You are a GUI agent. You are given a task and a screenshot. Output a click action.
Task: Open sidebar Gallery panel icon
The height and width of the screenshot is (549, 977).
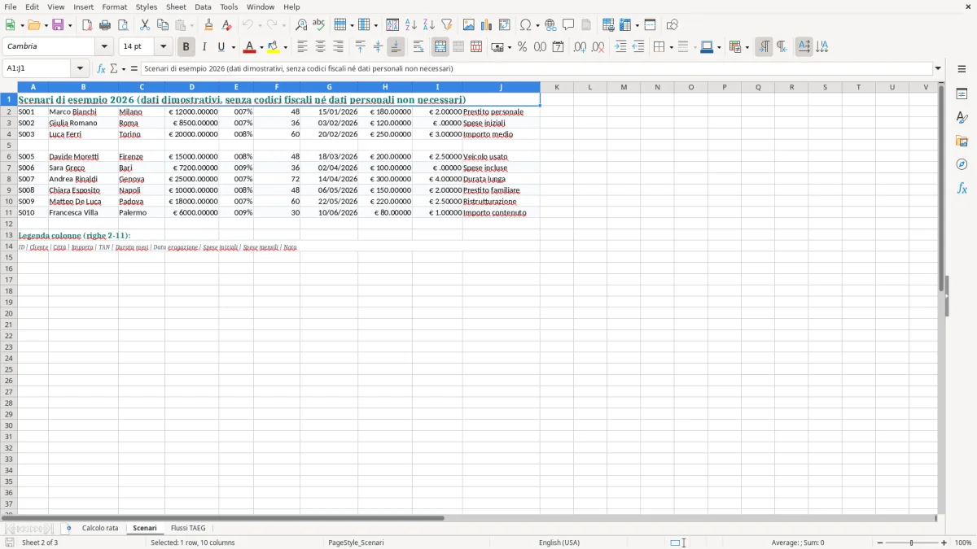tap(962, 141)
